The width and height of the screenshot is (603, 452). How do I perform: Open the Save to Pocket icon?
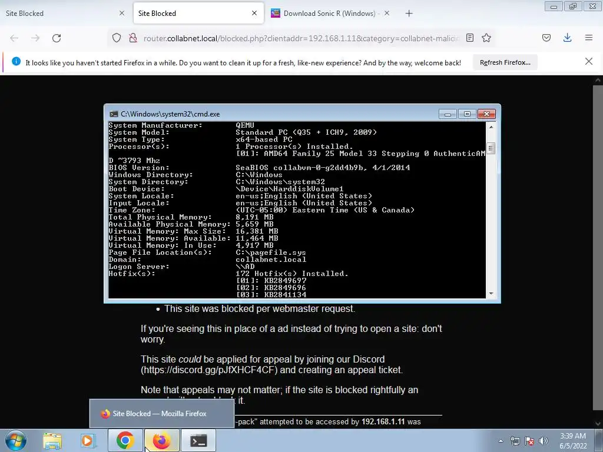[x=546, y=38]
